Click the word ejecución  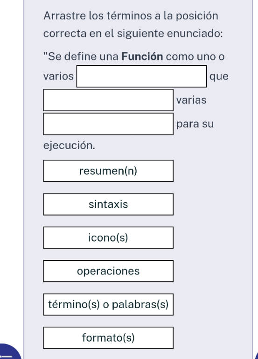69,145
